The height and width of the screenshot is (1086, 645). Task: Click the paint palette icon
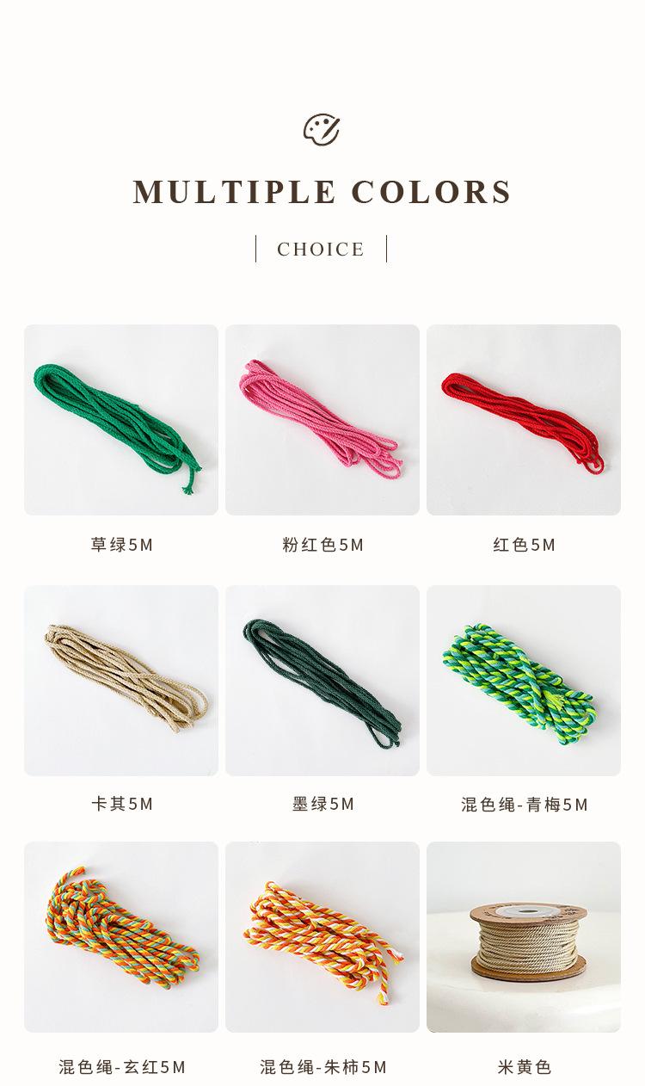(322, 129)
